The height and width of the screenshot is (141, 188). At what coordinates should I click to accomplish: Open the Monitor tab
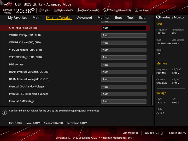104,18
